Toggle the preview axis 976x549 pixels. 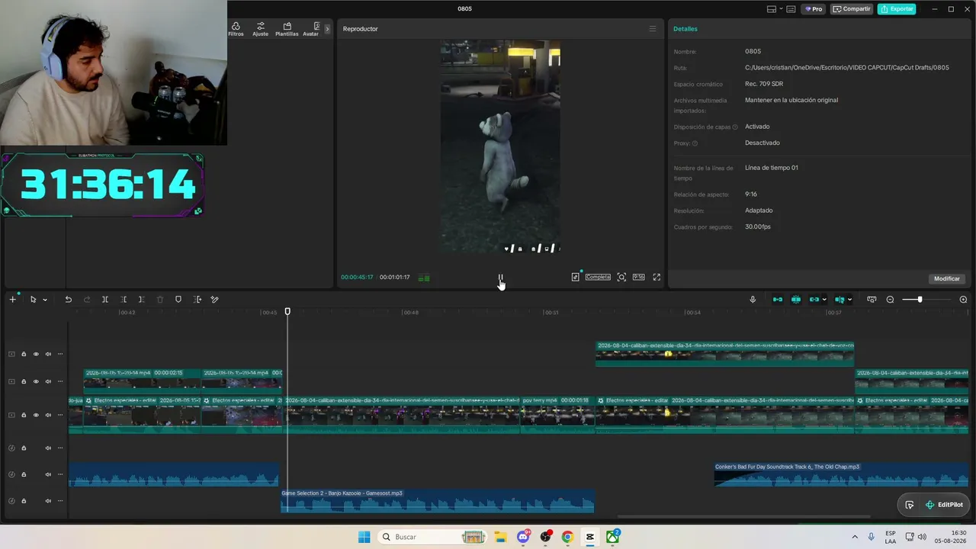tap(840, 300)
